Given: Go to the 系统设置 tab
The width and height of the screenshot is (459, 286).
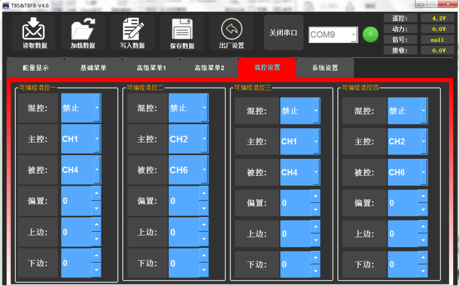Looking at the screenshot, I should [x=325, y=68].
